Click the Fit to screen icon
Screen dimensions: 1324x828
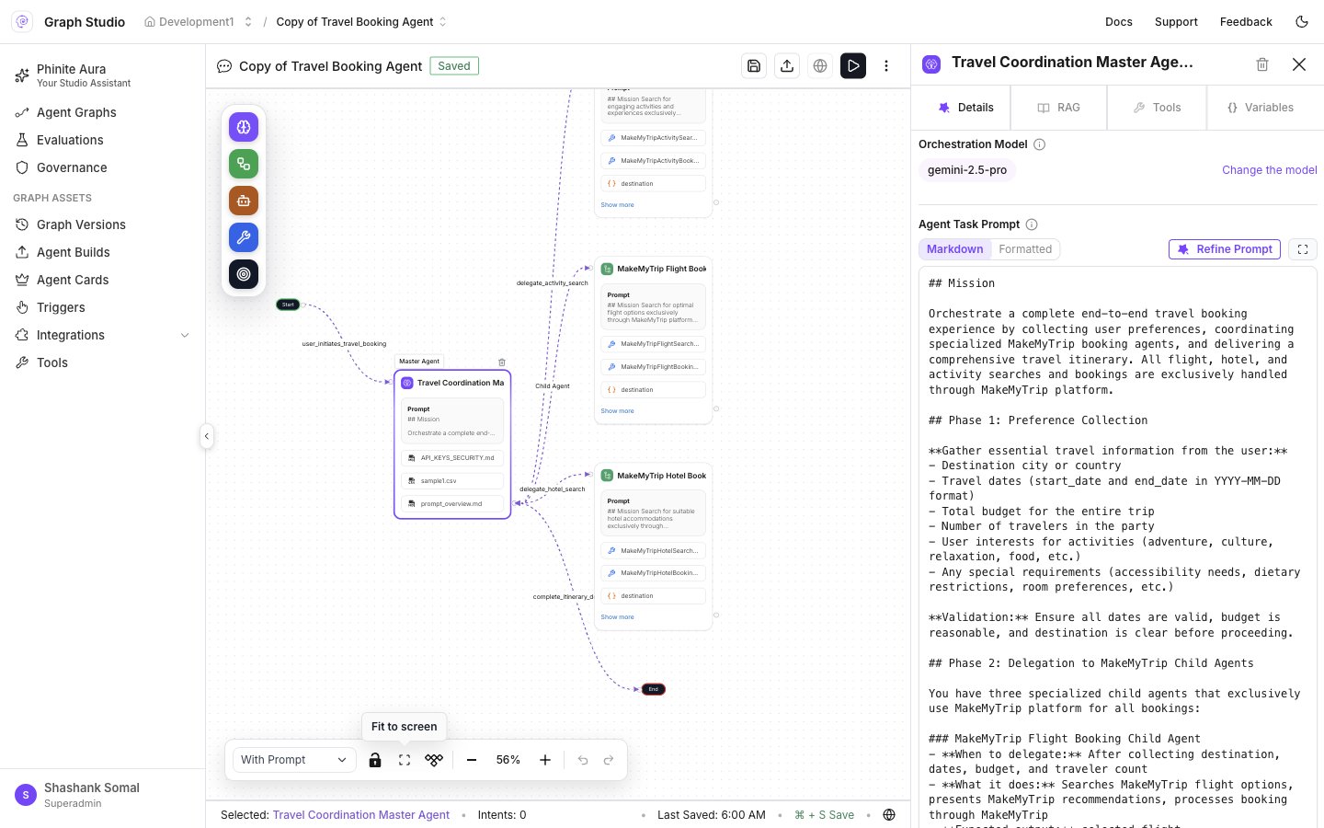click(405, 760)
